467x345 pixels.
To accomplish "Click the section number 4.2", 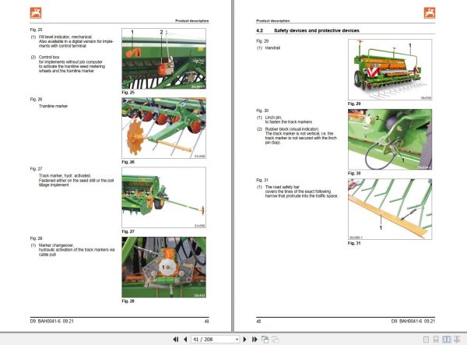I will [260, 30].
